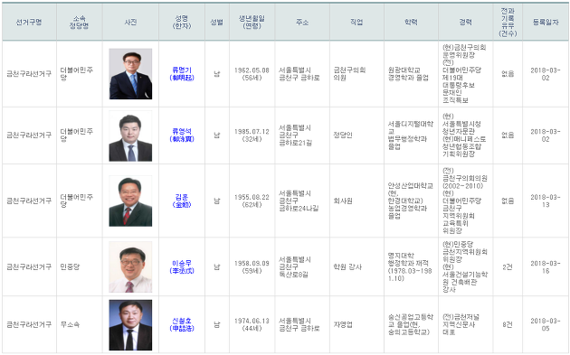Click registration date 2018-03-16
Image resolution: width=570 pixels, height=355 pixels.
[546, 266]
